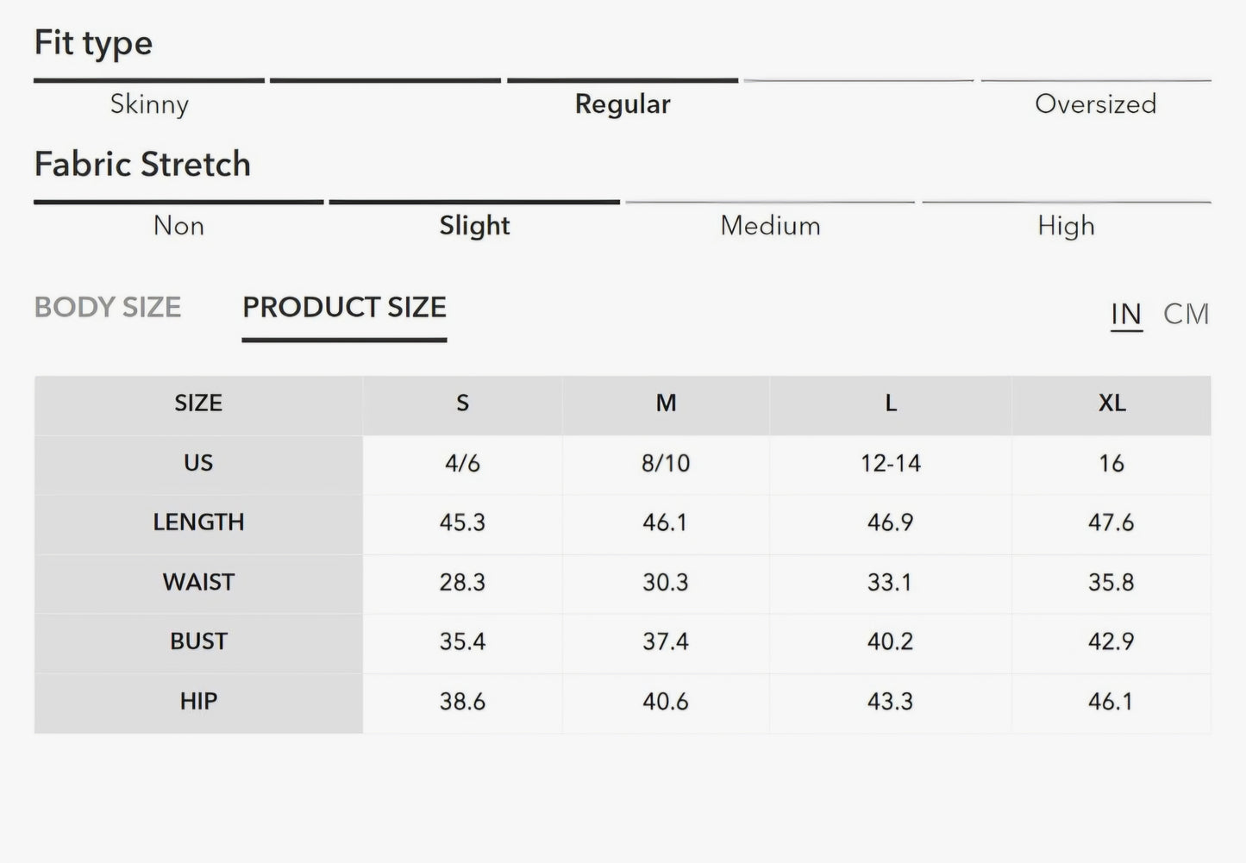Click the Oversized fit type label
This screenshot has height=863, width=1246.
1095,104
